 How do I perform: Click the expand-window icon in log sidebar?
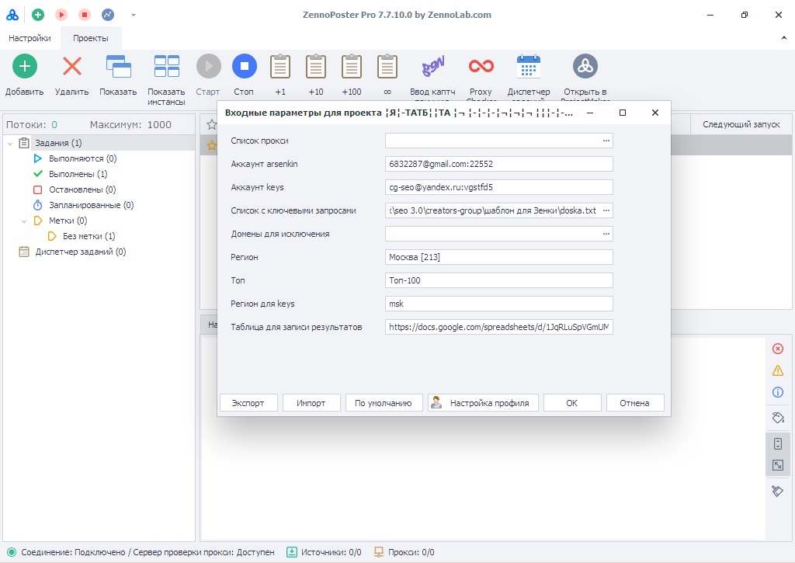point(778,465)
